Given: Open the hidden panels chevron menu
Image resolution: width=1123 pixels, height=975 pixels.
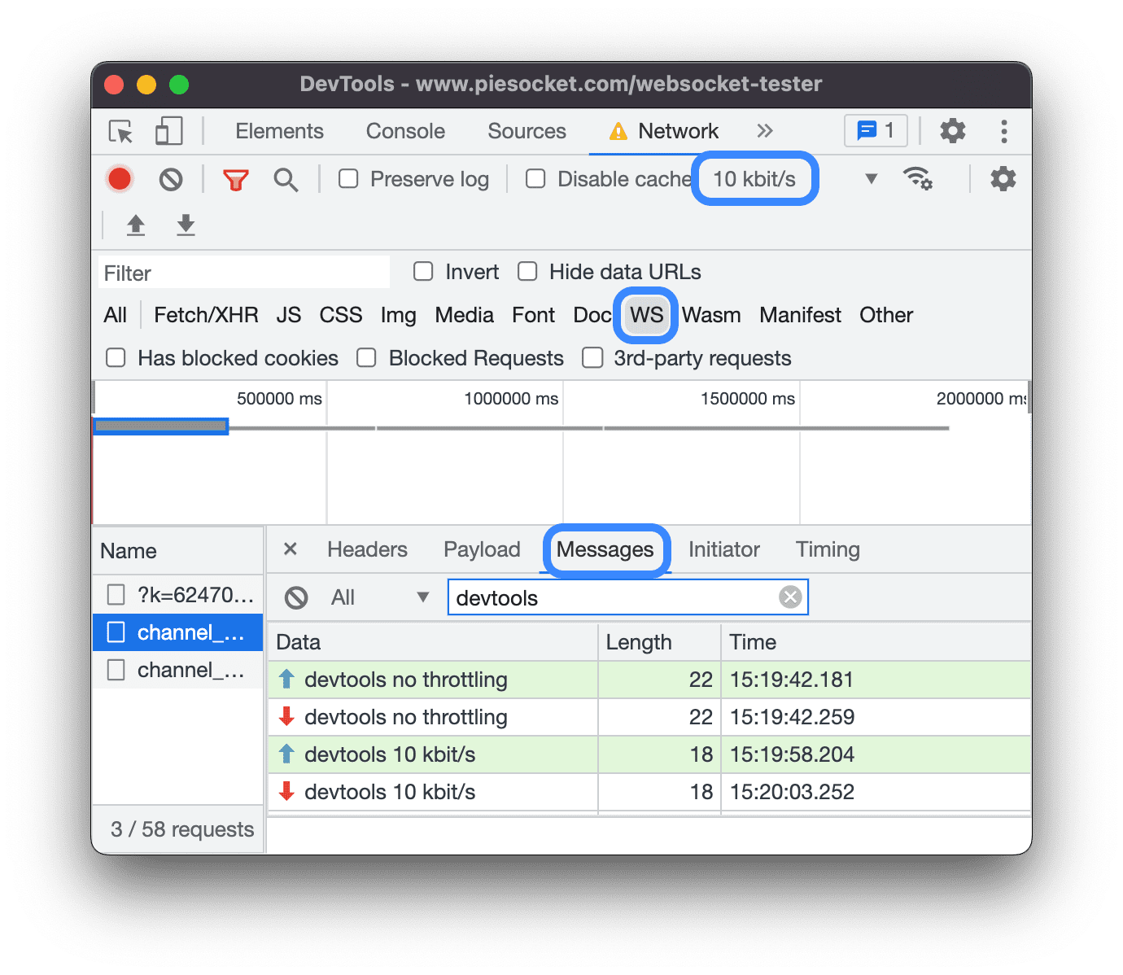Looking at the screenshot, I should click(764, 130).
